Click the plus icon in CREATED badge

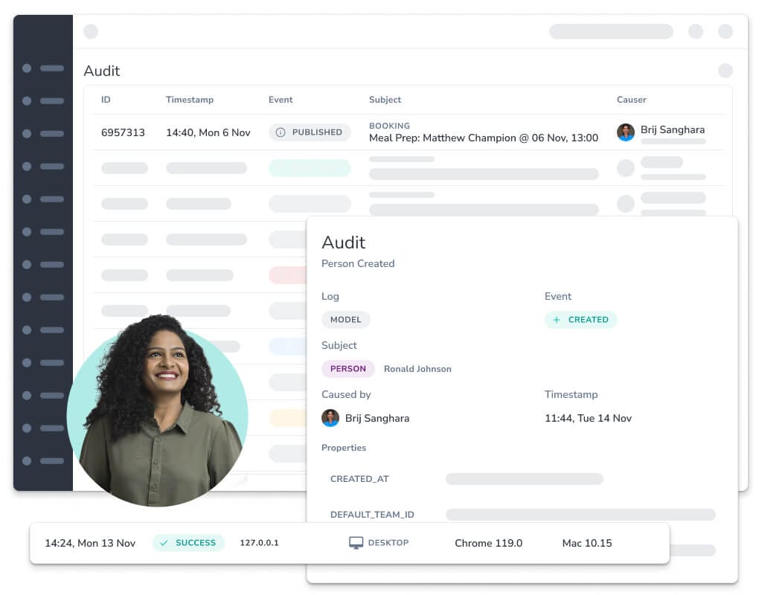coord(557,320)
